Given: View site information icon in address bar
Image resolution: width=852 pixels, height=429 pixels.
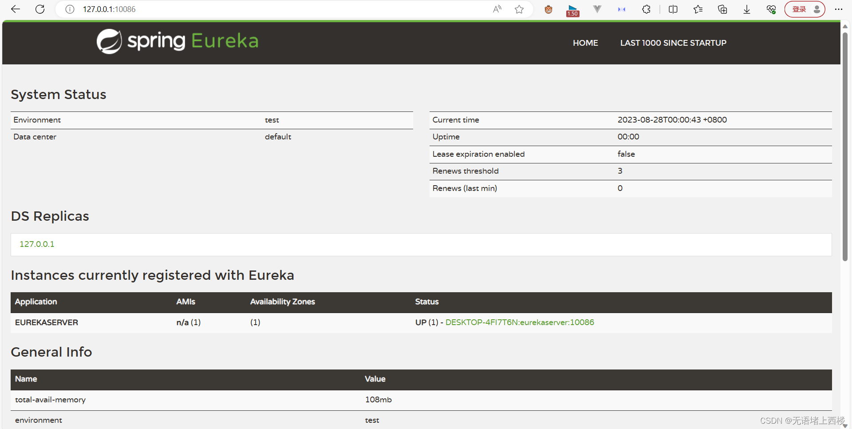Looking at the screenshot, I should click(x=70, y=9).
